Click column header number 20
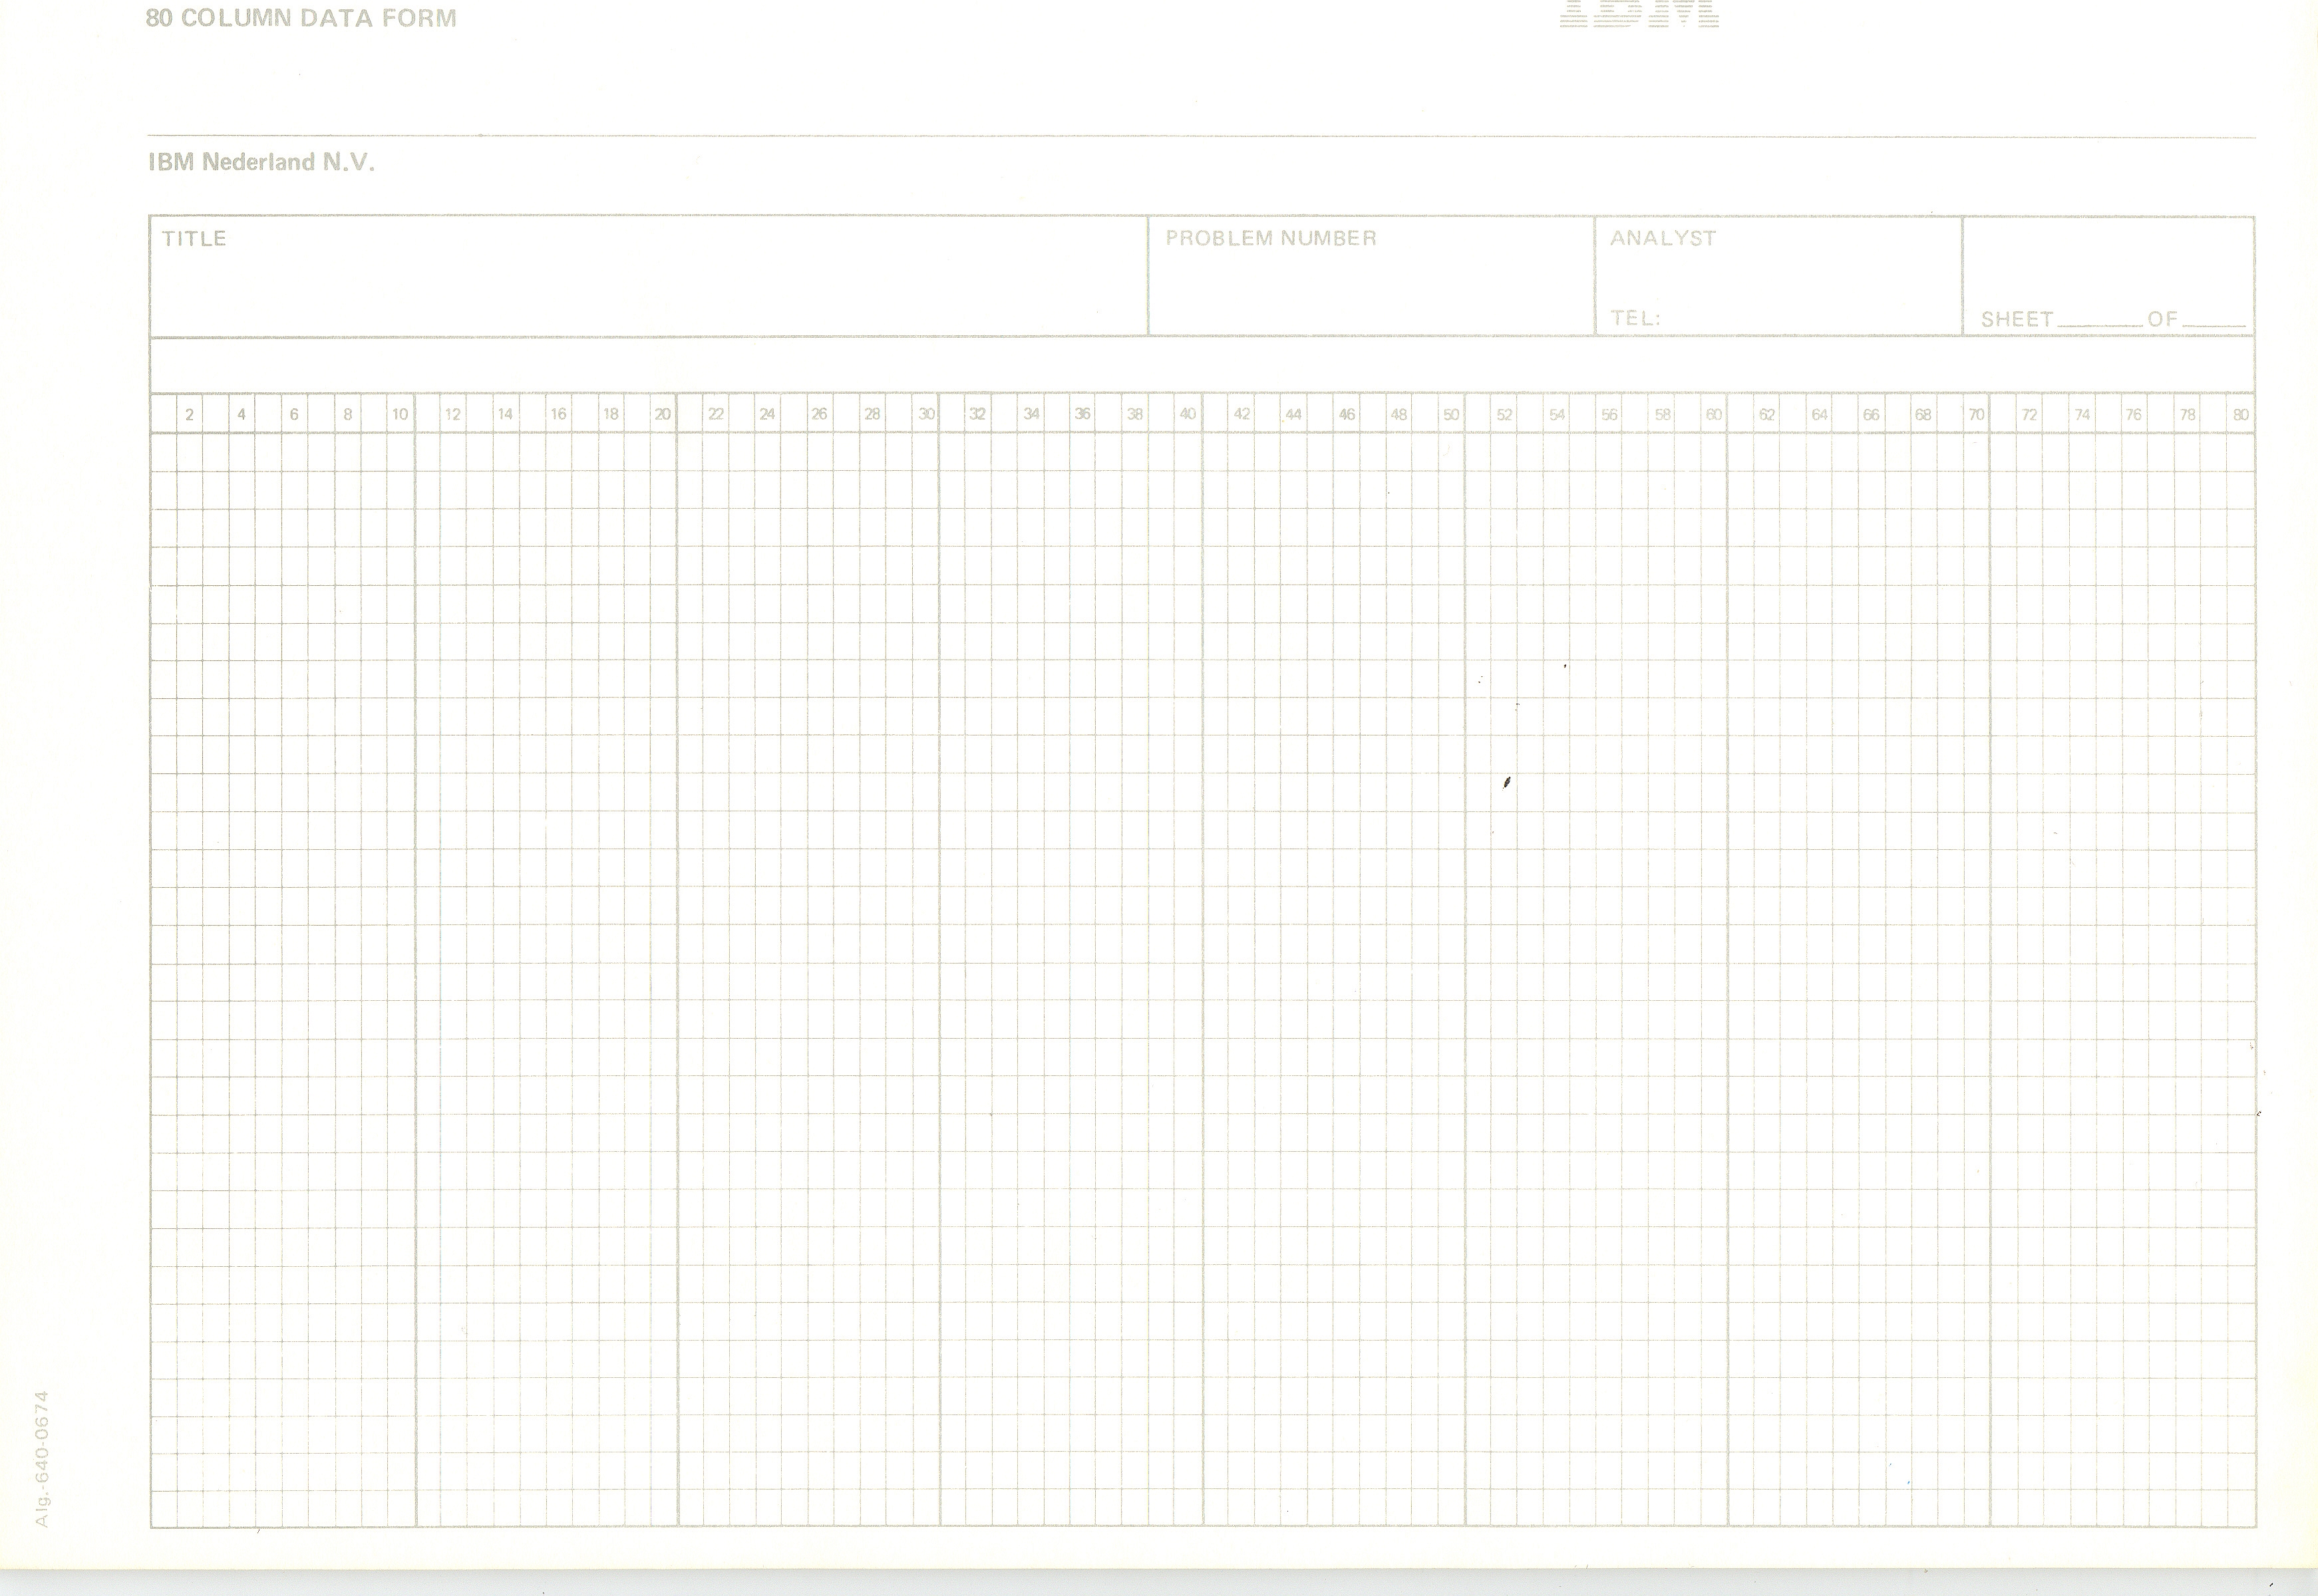 [662, 414]
